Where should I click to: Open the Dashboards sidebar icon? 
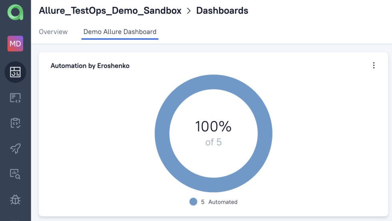pyautogui.click(x=15, y=72)
